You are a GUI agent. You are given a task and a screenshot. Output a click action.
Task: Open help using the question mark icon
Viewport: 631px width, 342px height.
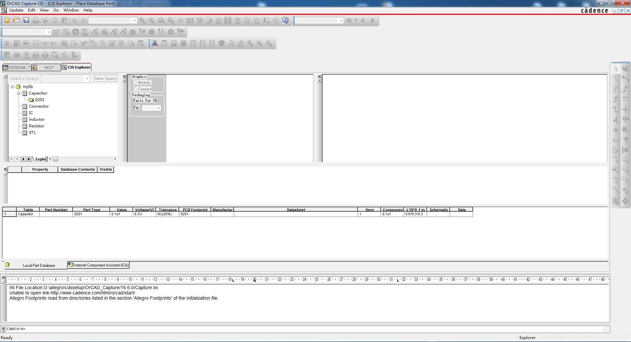tap(285, 20)
